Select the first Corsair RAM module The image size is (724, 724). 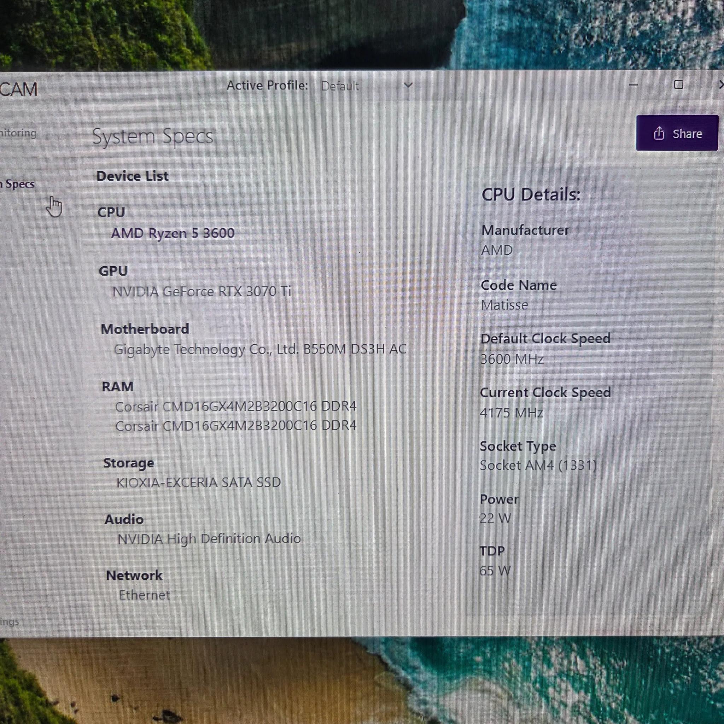click(236, 406)
